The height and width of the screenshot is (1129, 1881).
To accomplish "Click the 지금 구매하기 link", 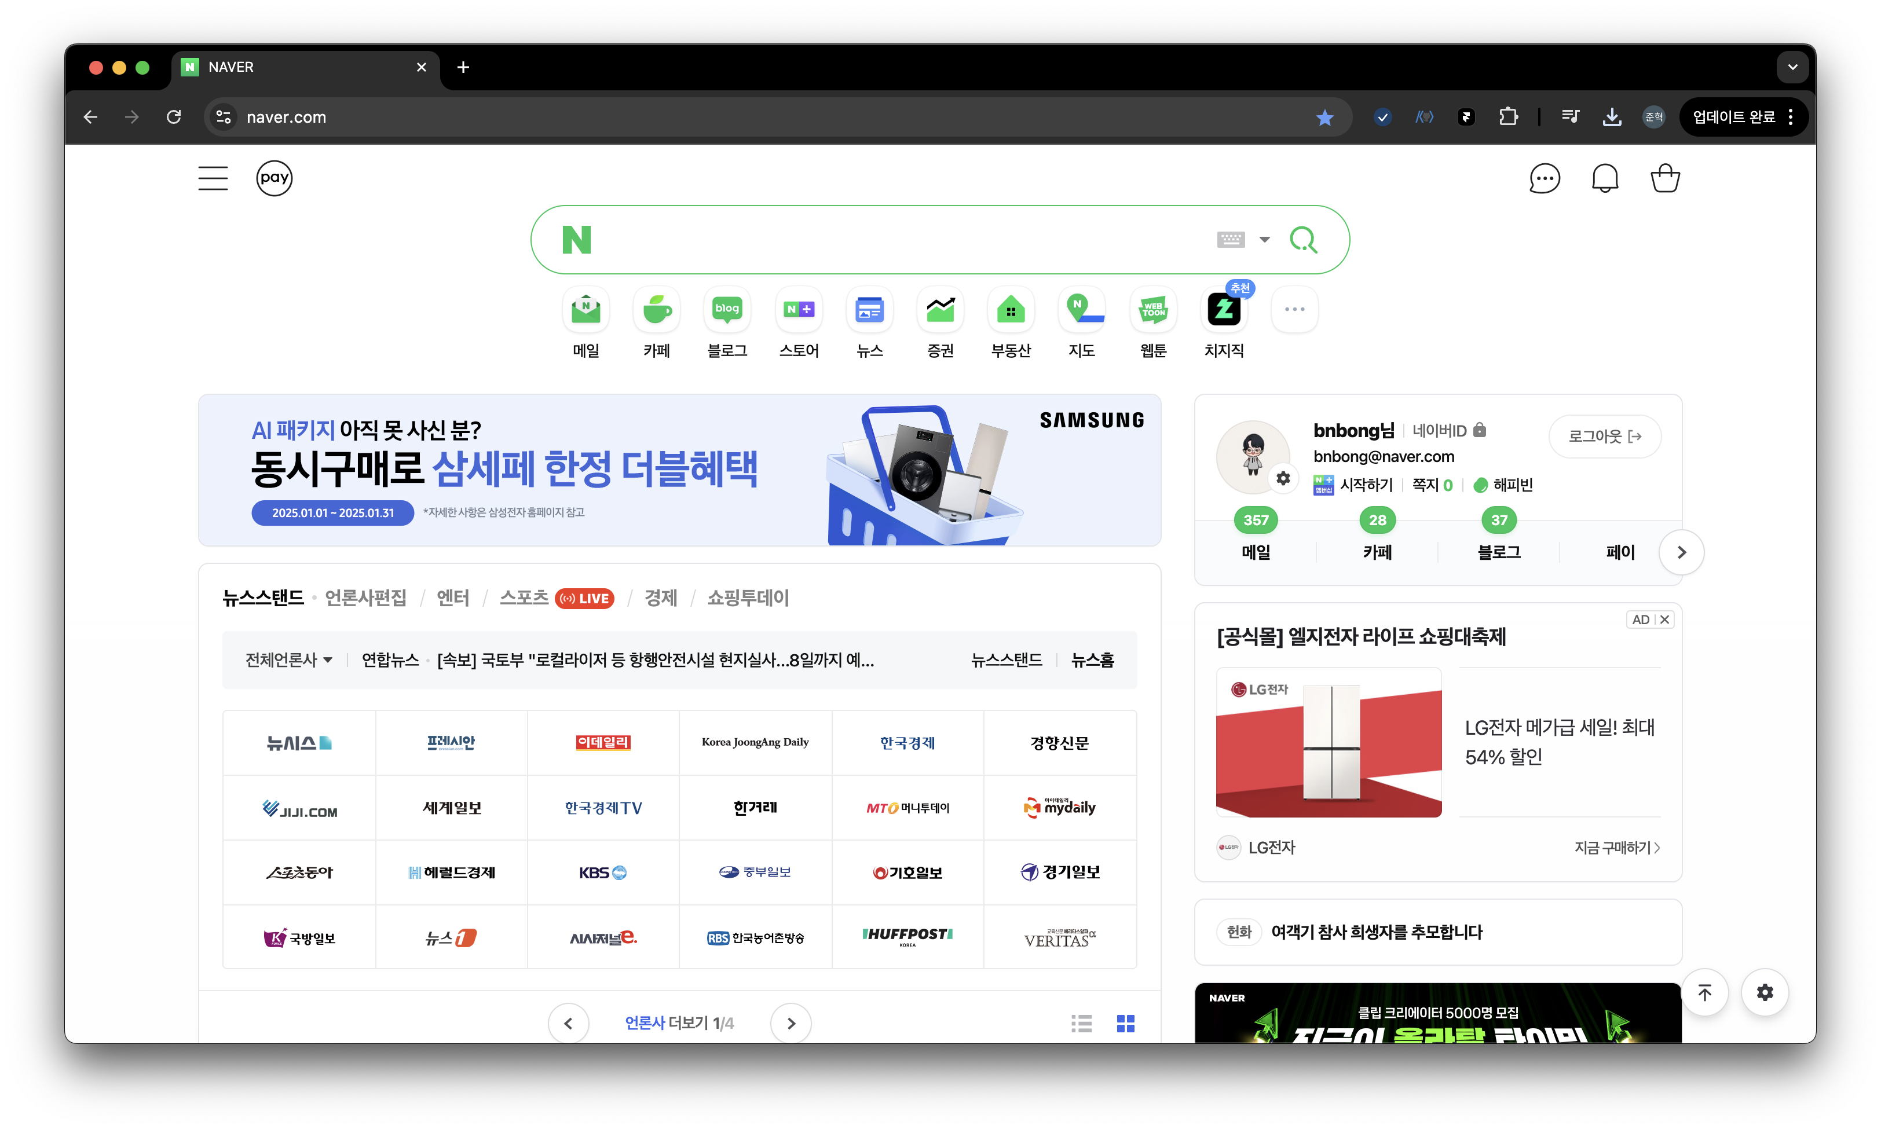I will tap(1616, 848).
